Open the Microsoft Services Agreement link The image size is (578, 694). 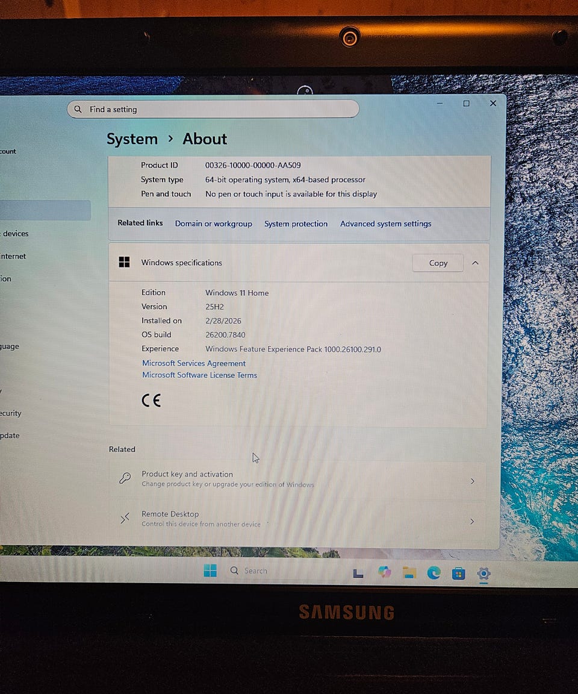pyautogui.click(x=194, y=363)
